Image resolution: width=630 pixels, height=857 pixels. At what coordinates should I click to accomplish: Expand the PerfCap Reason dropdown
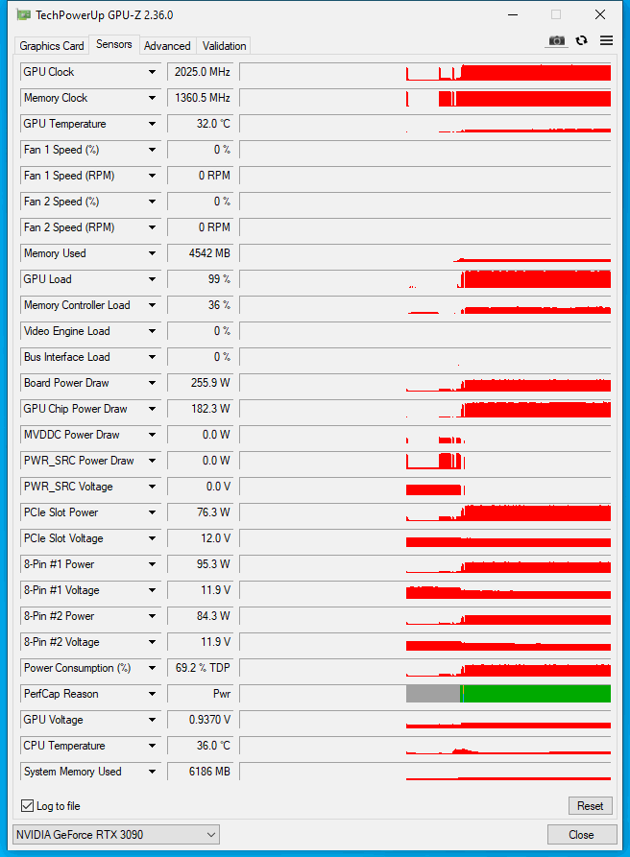click(152, 694)
